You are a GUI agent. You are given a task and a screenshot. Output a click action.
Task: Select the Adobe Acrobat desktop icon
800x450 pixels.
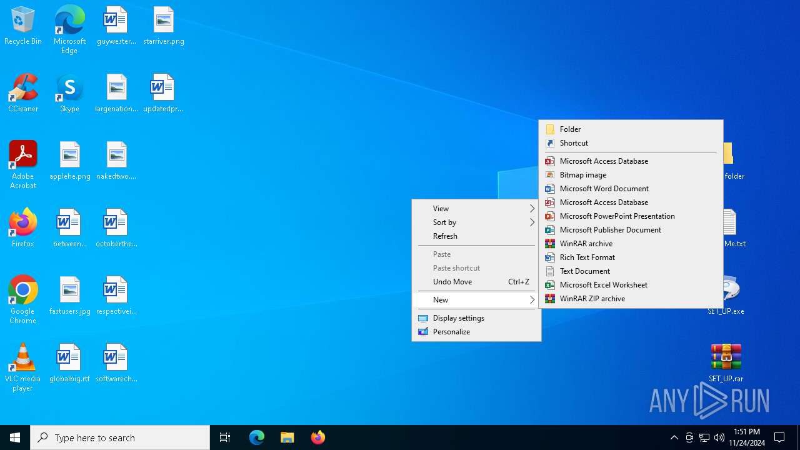(x=23, y=165)
